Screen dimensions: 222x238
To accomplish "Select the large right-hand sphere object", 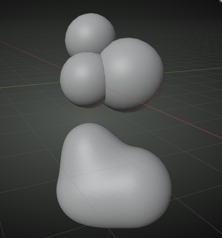I will [x=132, y=74].
